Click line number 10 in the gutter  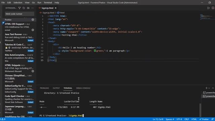[x=42, y=44]
